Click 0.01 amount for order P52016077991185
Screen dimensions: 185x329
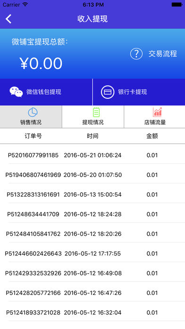tap(152, 155)
